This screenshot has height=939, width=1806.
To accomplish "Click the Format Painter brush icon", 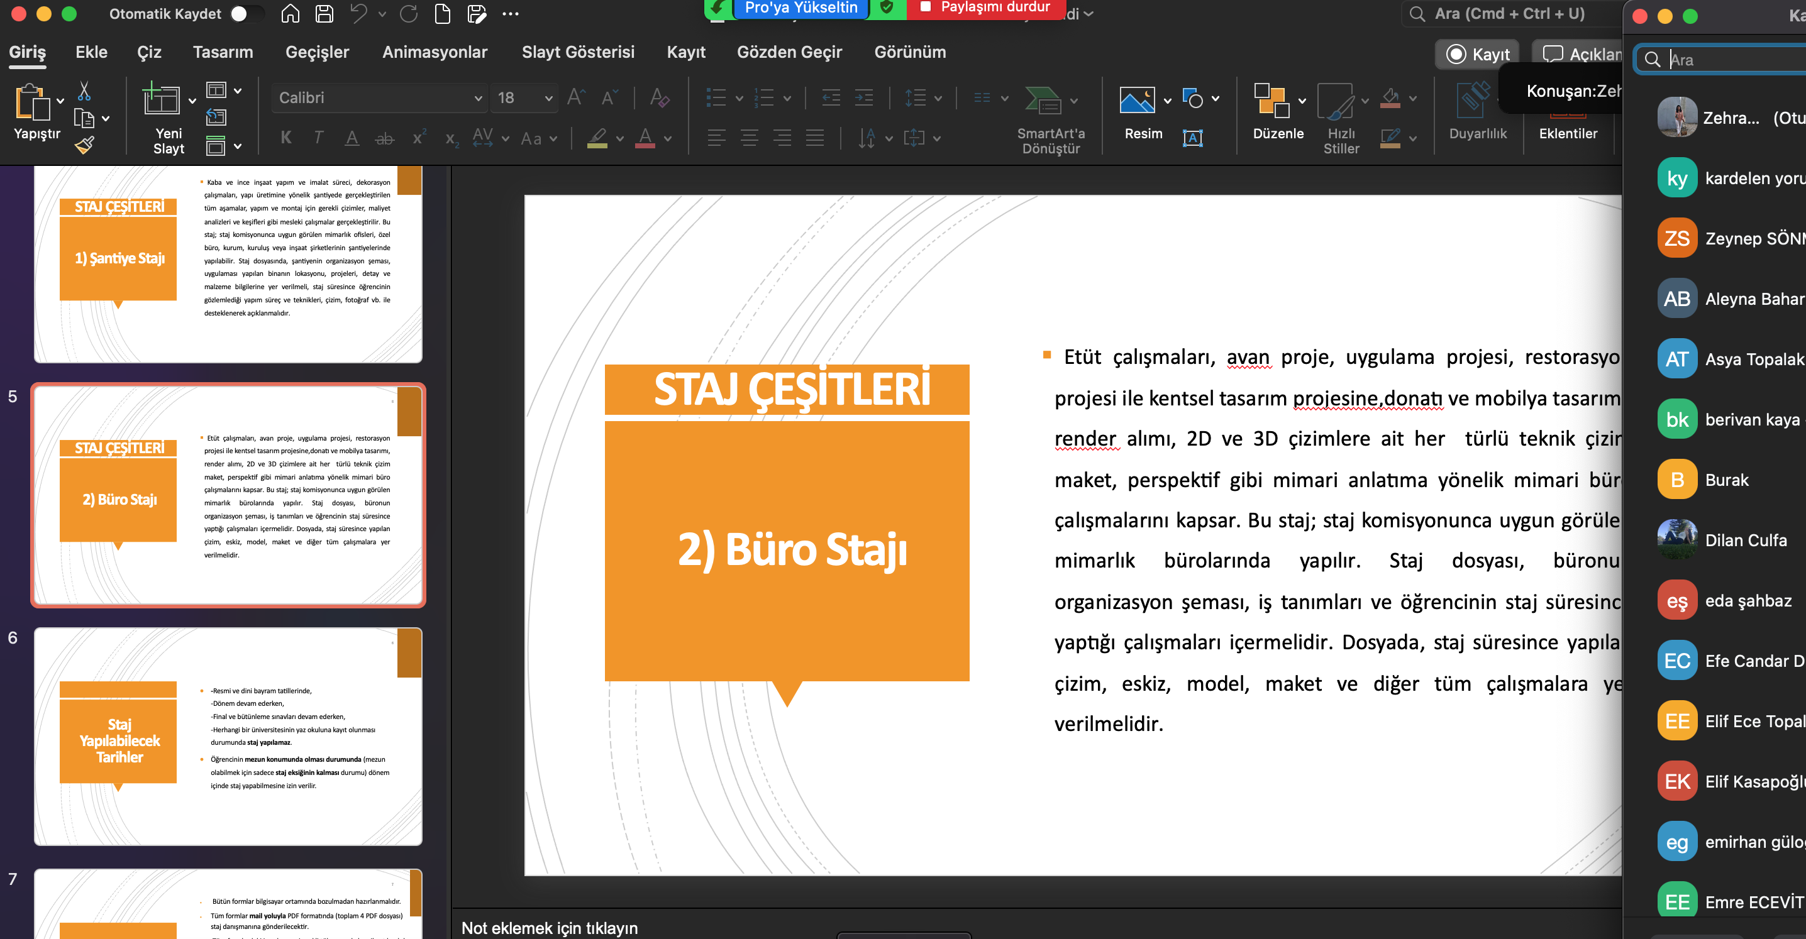I will click(84, 145).
